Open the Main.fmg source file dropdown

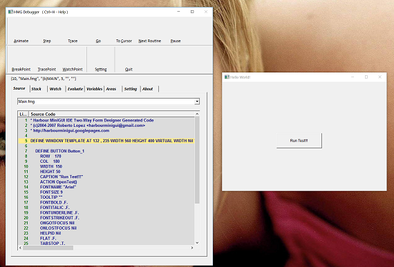coord(197,101)
